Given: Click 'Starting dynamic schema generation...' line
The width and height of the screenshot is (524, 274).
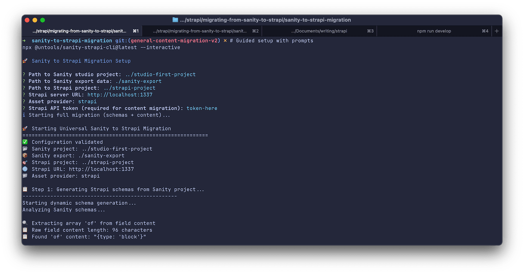Looking at the screenshot, I should (80, 203).
